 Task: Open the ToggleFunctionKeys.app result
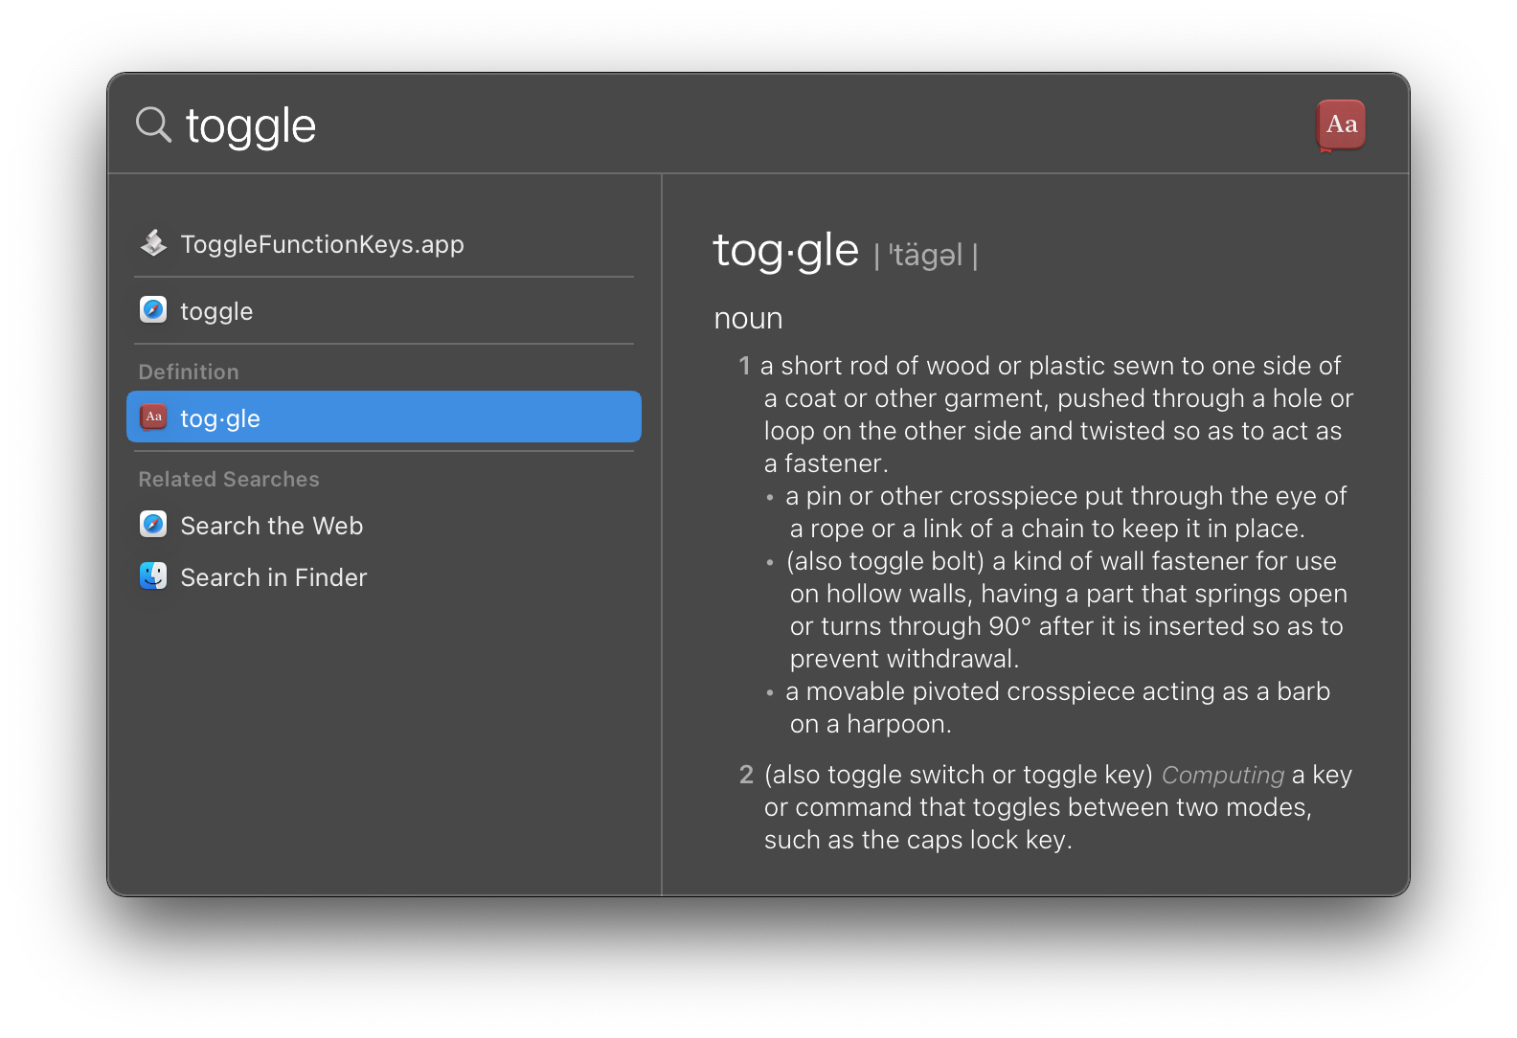point(322,244)
